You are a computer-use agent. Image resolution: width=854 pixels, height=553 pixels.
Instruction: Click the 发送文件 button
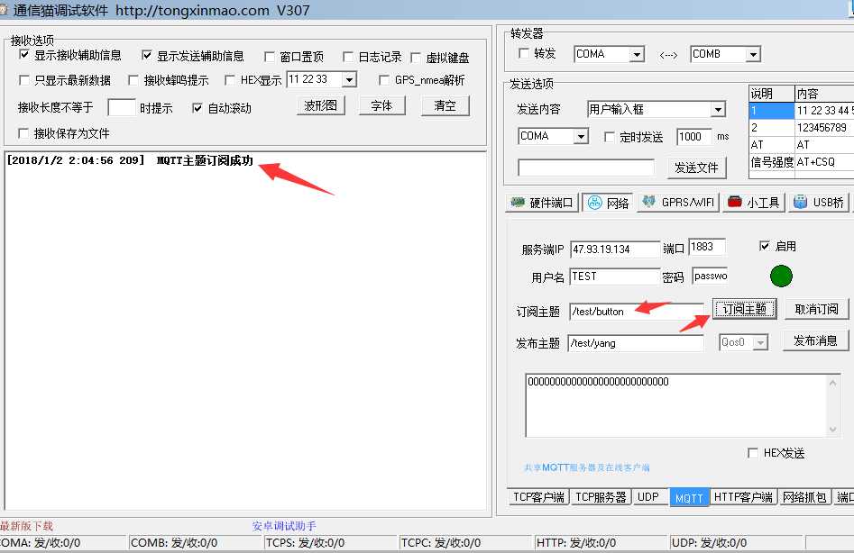coord(696,168)
